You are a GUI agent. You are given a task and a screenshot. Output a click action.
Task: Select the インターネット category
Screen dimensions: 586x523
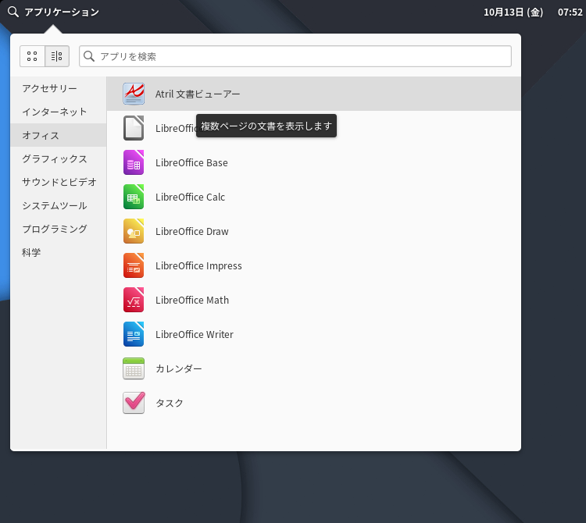59,112
